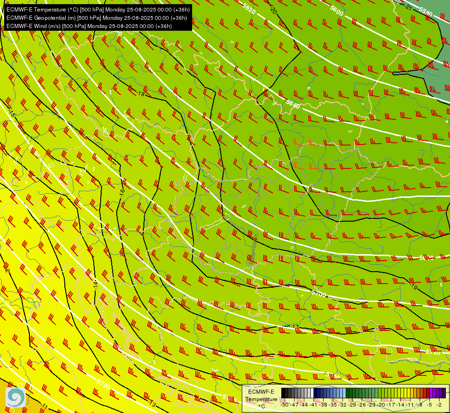Click the 5640 geopotential contour label
Viewport: 450px width, 413px height.
pyautogui.click(x=293, y=104)
